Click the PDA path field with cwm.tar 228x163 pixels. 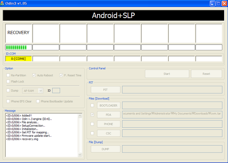(172, 115)
